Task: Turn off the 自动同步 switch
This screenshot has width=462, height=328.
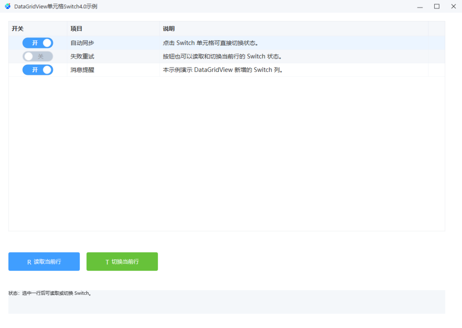Action: [38, 43]
